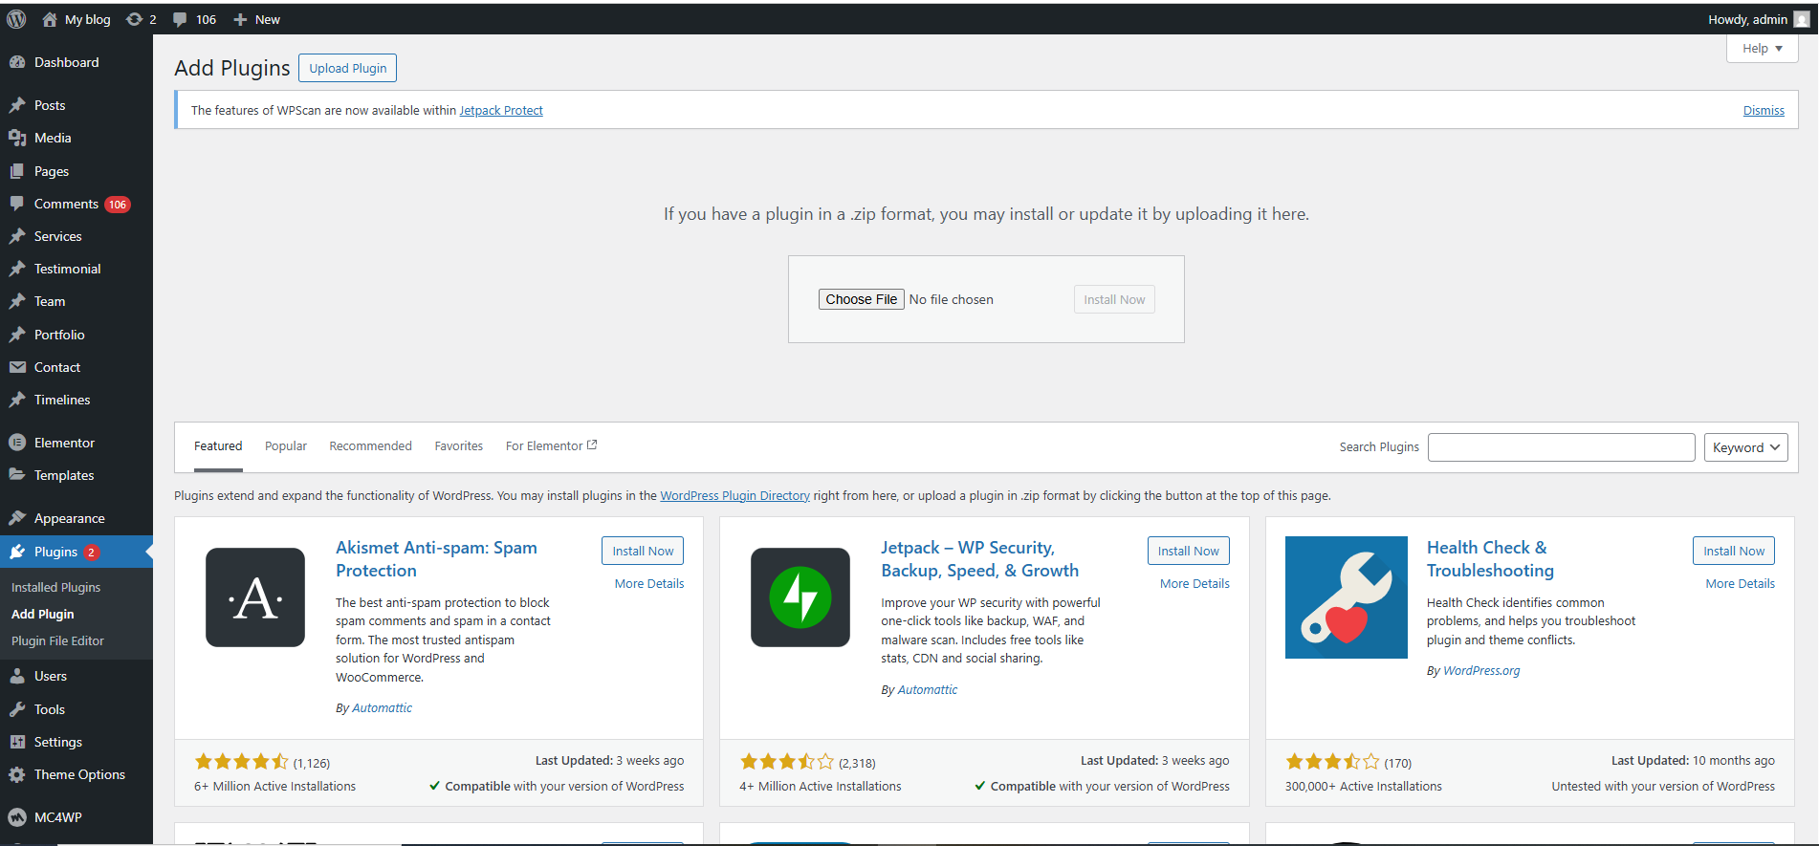The height and width of the screenshot is (846, 1819).
Task: Click the Posts pin icon
Action: (x=17, y=105)
